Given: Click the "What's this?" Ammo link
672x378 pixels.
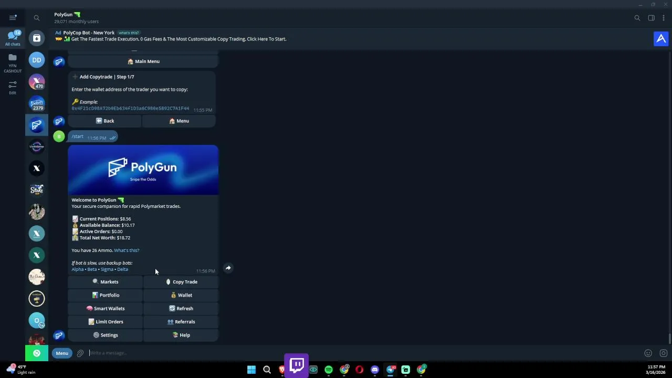Looking at the screenshot, I should [x=127, y=250].
